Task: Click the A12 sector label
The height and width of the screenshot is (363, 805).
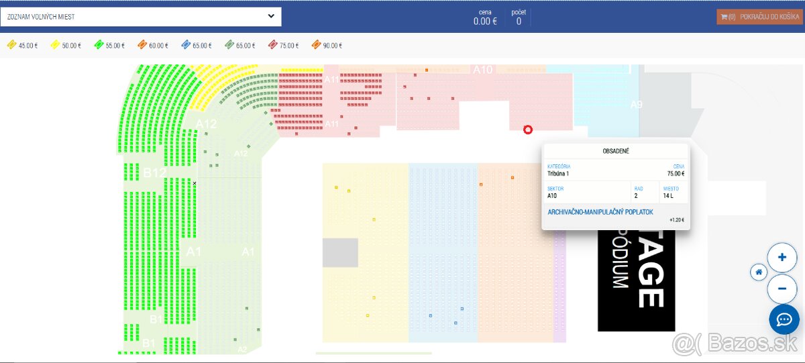Action: [206, 124]
